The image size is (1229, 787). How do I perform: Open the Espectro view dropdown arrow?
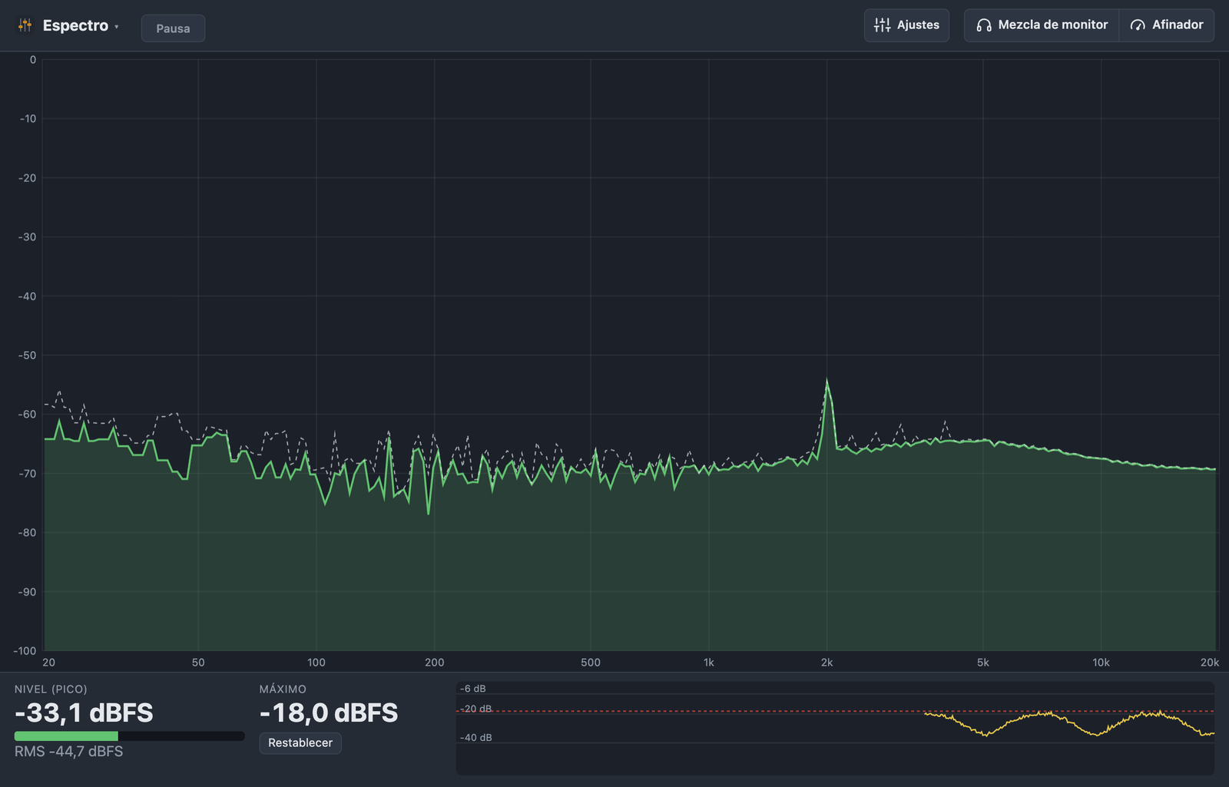(117, 27)
